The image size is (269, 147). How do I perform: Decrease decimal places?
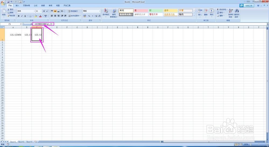point(99,16)
